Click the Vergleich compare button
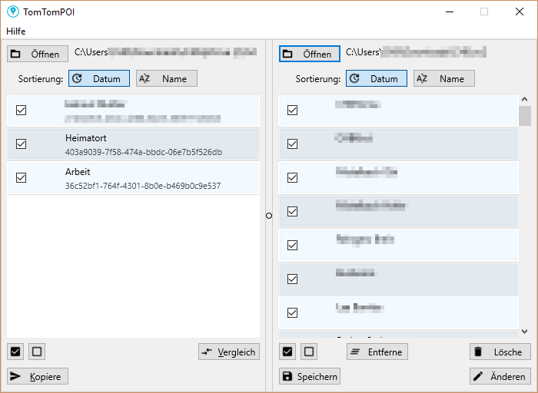Viewport: 538px width, 393px height. click(x=229, y=352)
